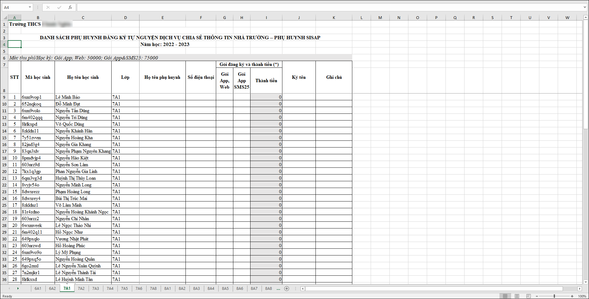Select the cell 'Nguyễn Hoàng Khánh Ngọc'
Viewport: 589px width, 299px height.
tap(83, 212)
